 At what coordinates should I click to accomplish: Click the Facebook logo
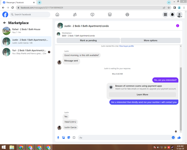tap(5, 15)
